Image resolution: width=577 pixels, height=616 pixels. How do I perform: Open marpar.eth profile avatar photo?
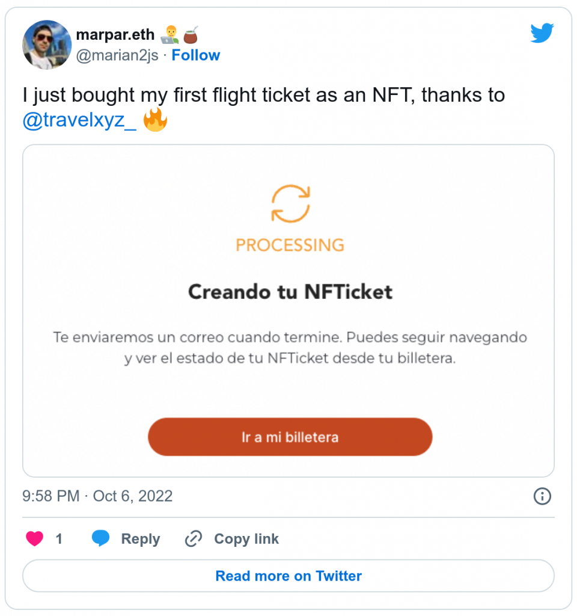click(x=47, y=45)
